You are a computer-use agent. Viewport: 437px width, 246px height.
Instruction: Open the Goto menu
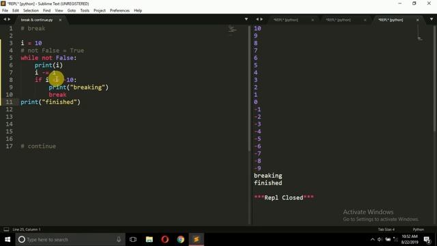tap(71, 11)
